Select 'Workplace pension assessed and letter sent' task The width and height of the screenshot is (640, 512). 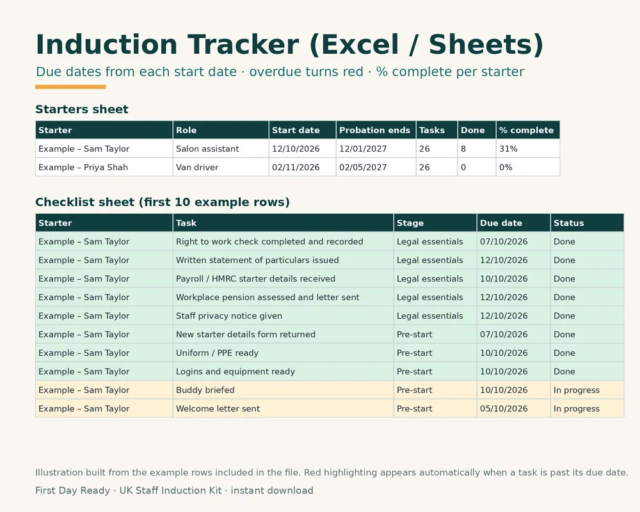click(284, 297)
